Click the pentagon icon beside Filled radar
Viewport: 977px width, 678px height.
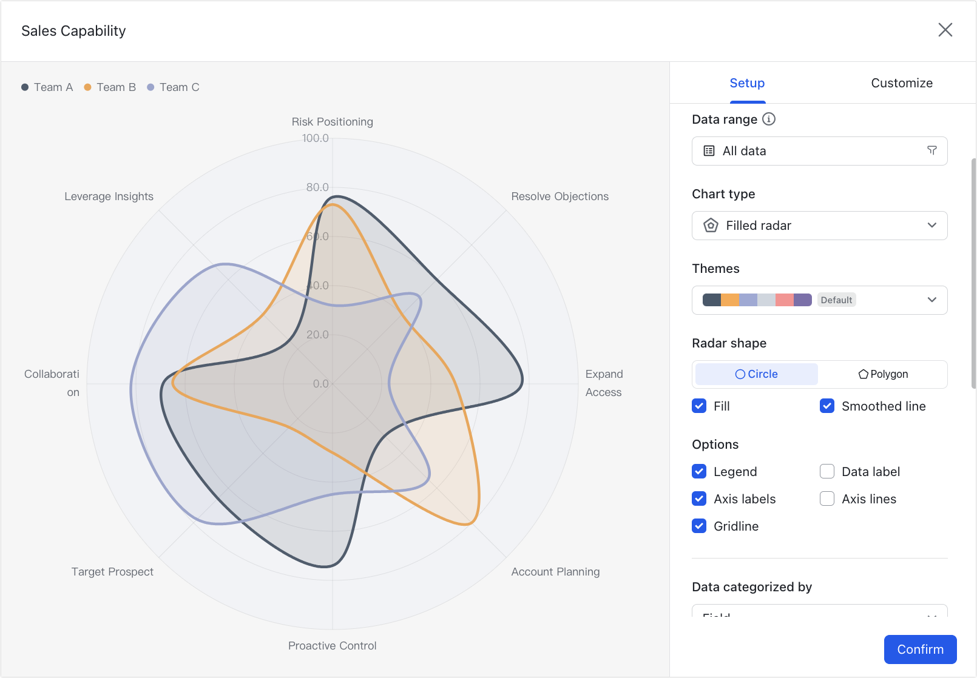pos(710,225)
